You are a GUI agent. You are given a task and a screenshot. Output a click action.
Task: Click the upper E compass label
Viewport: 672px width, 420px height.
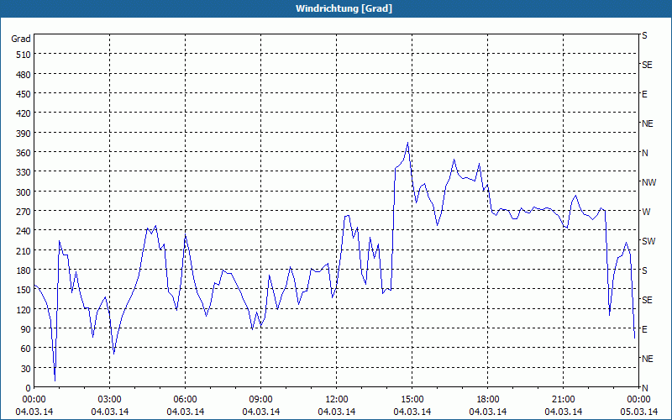[x=644, y=94]
